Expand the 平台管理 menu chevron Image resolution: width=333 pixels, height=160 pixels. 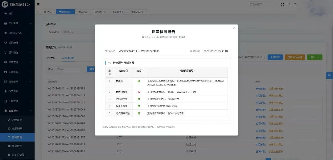[x=30, y=23]
